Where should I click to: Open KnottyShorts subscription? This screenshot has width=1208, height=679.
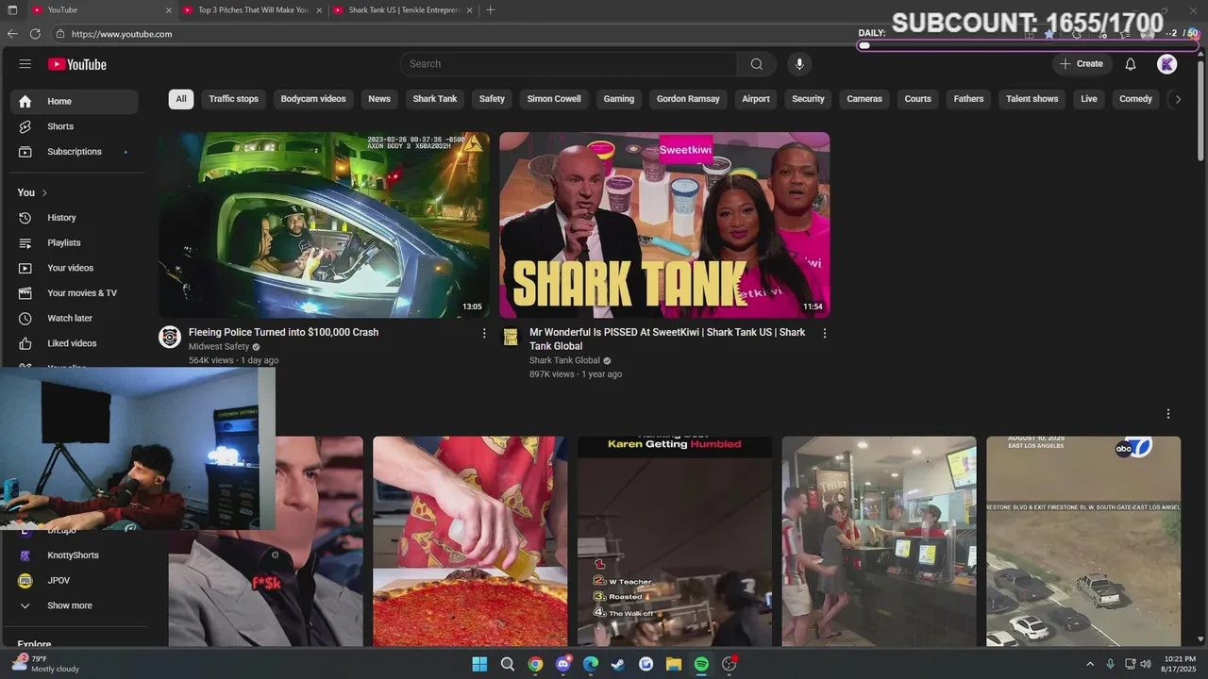(75, 555)
